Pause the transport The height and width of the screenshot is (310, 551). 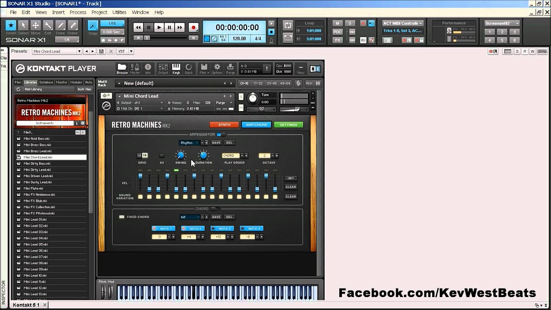[169, 28]
